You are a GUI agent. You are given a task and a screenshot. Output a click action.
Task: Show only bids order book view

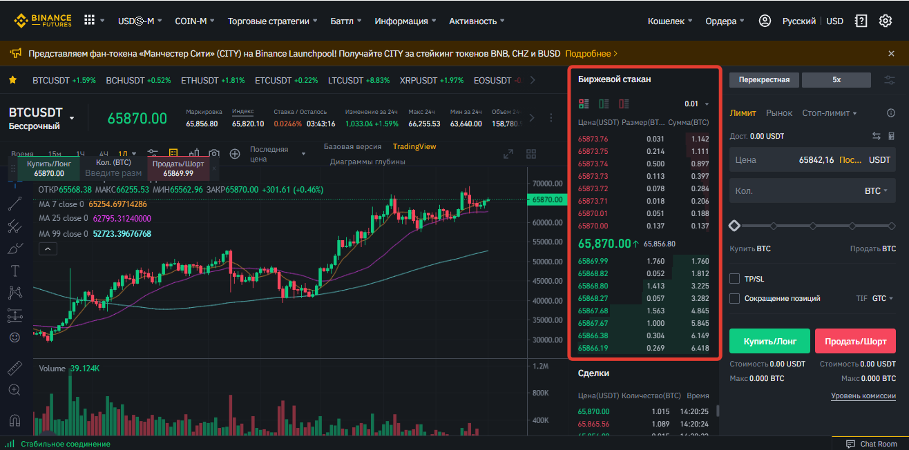604,104
